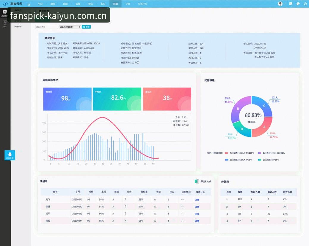This screenshot has height=246, width=309.
Task: Click the 中位数: 87.5分 label
Action: click(x=181, y=125)
